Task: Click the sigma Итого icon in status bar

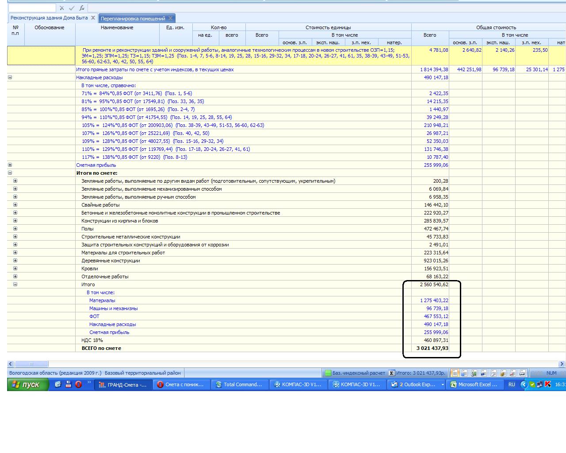Action: (391, 373)
